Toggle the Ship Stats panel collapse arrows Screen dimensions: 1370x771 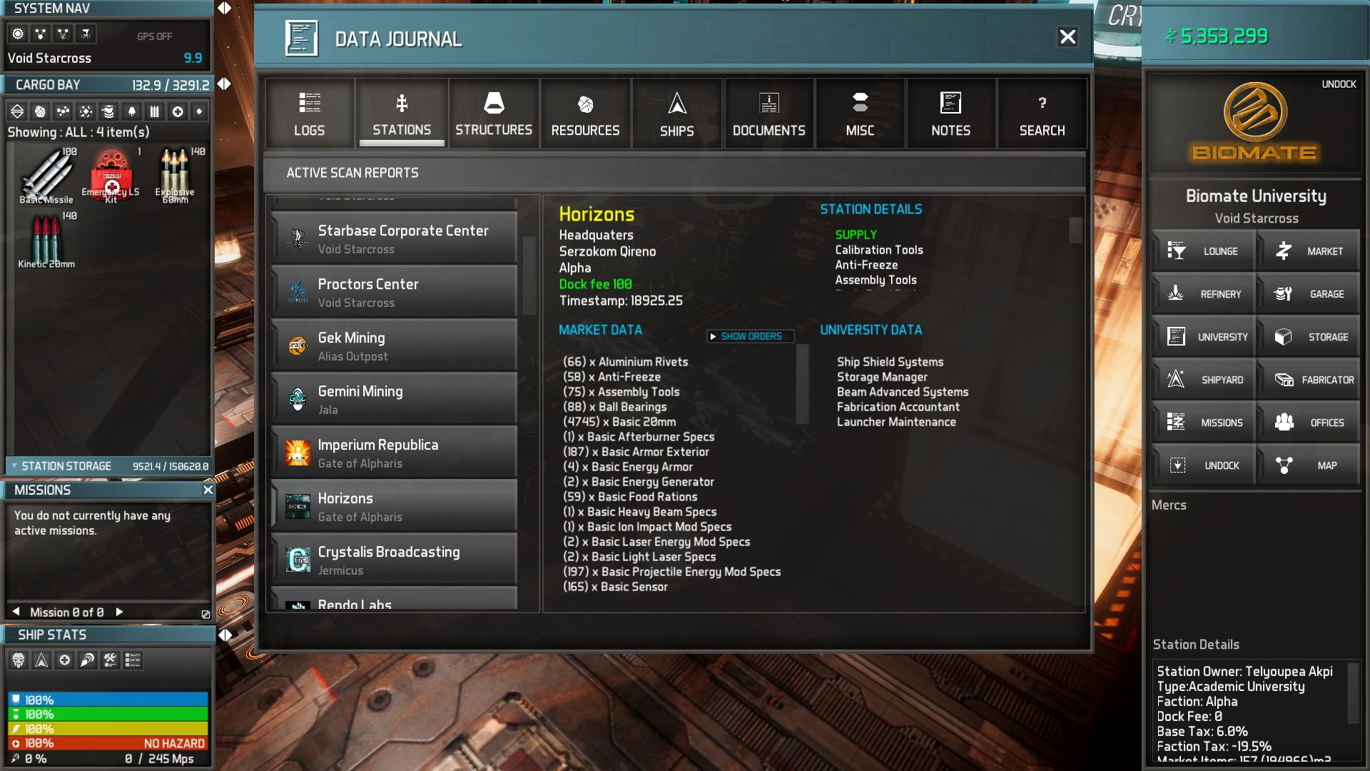coord(225,635)
